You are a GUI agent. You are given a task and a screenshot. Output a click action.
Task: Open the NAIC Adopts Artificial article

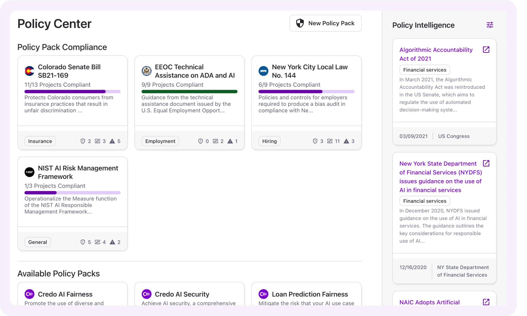(x=429, y=302)
